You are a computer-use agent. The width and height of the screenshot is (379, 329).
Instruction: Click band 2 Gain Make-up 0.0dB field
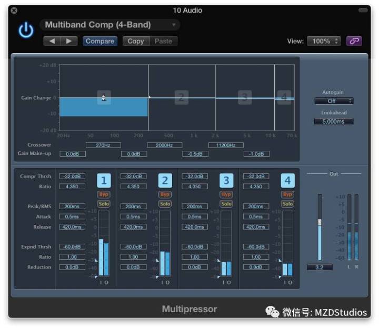pyautogui.click(x=134, y=154)
